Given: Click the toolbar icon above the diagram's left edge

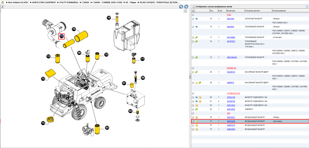Looking at the screenshot, I should click(2, 6).
